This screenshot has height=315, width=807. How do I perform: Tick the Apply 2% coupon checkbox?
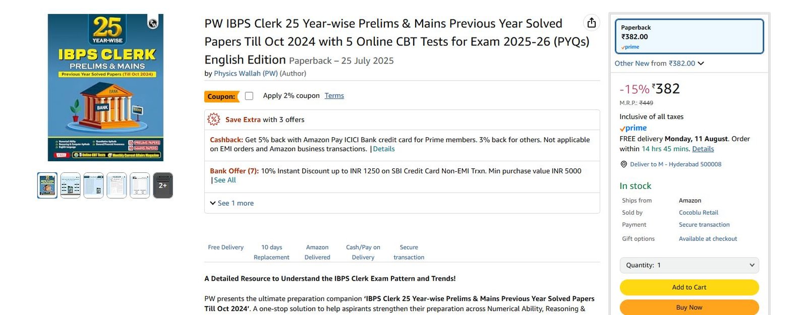249,96
